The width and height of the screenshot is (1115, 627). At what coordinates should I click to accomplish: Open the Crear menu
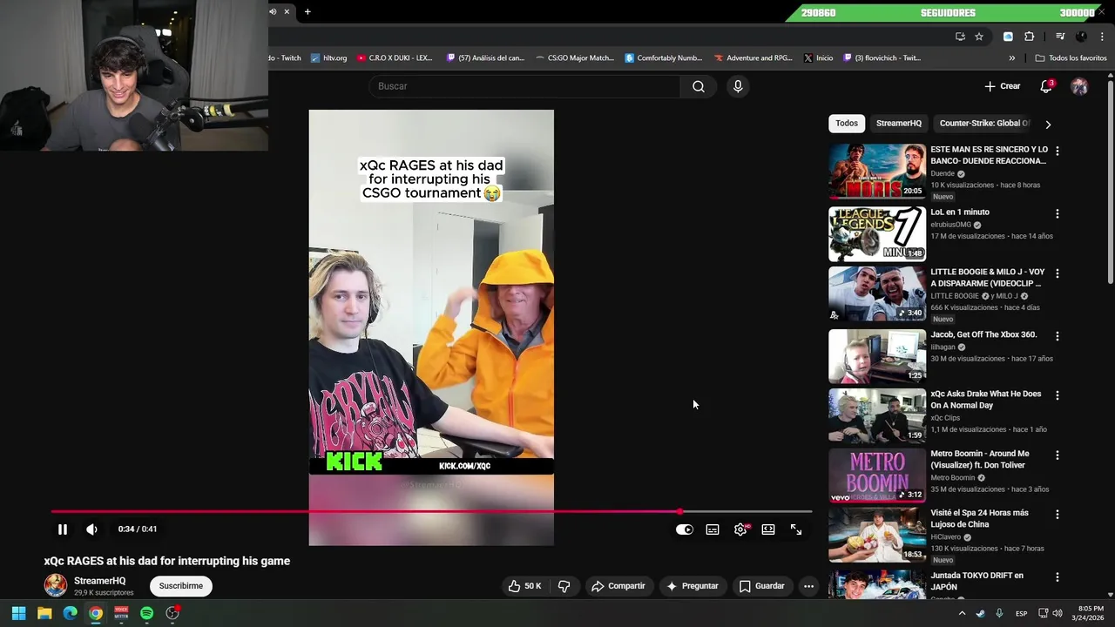click(1002, 86)
